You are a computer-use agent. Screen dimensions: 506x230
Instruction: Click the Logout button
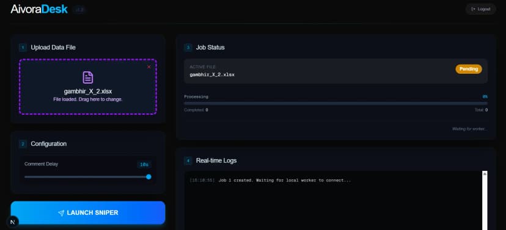coord(480,9)
